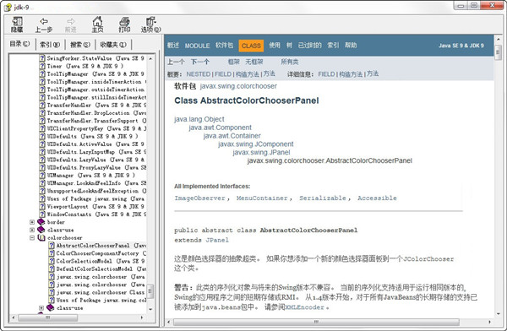Open the Accessible interface link

pos(377,198)
